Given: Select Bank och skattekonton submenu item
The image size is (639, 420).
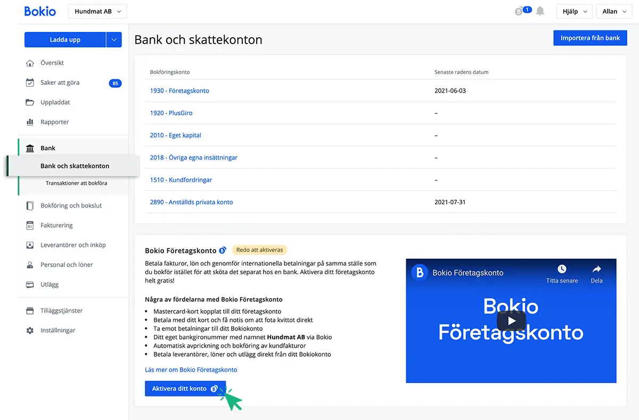Looking at the screenshot, I should (x=75, y=166).
